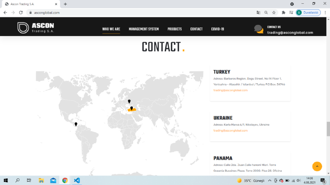Screen dimensions: 330x185
Task: Click Ukraine office email link
Action: (x=231, y=131)
